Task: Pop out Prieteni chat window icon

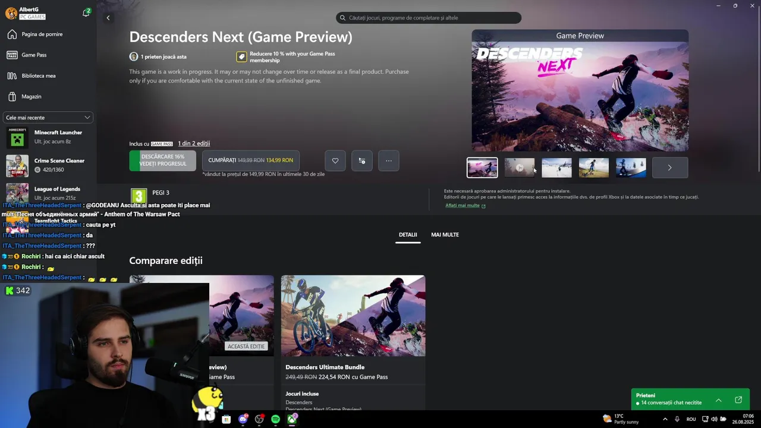Action: [x=738, y=400]
